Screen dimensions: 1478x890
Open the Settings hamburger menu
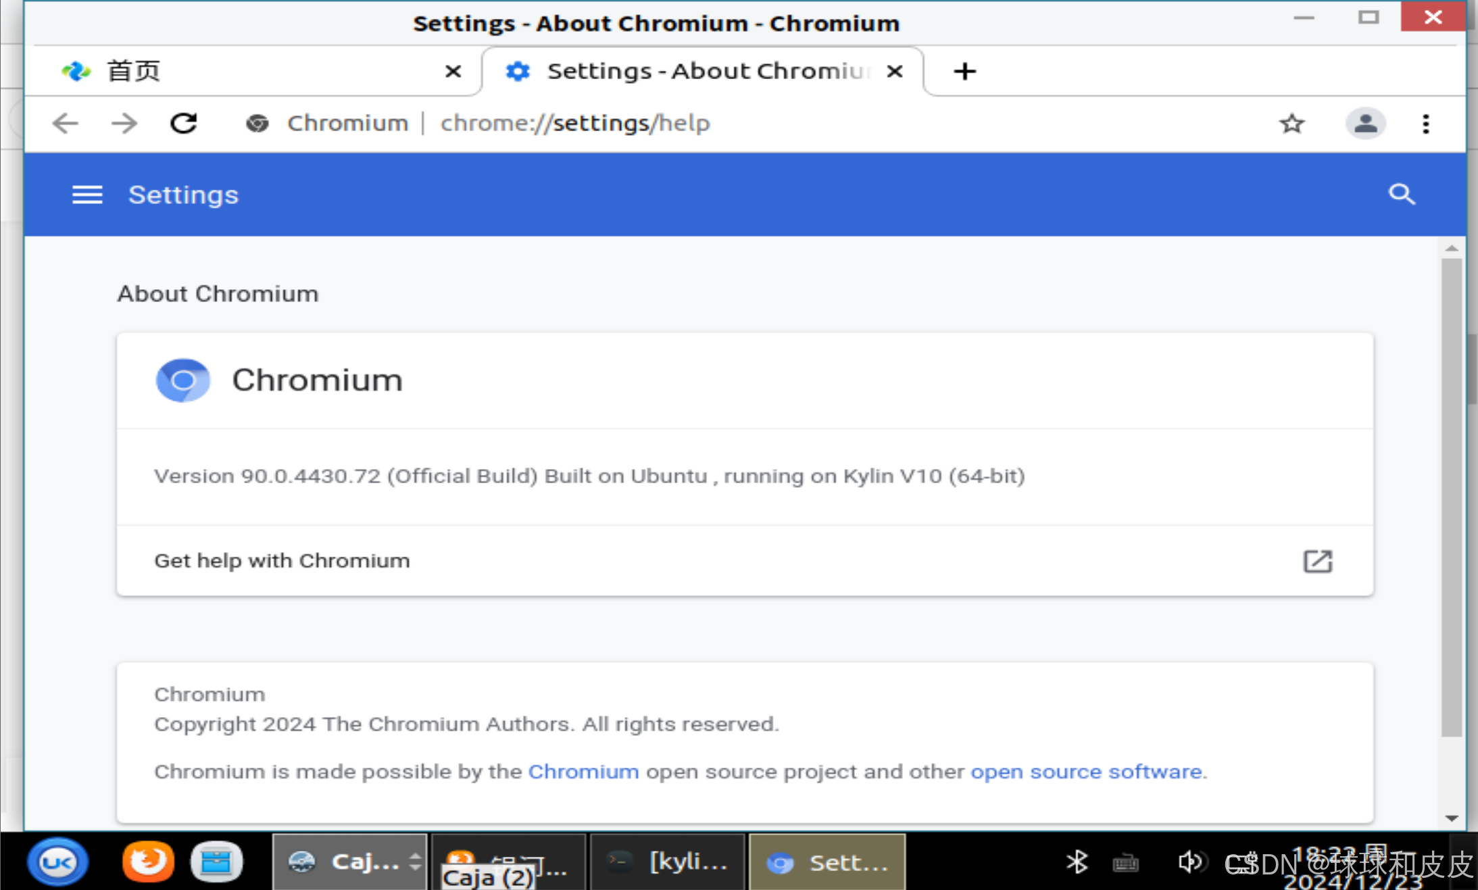coord(87,195)
